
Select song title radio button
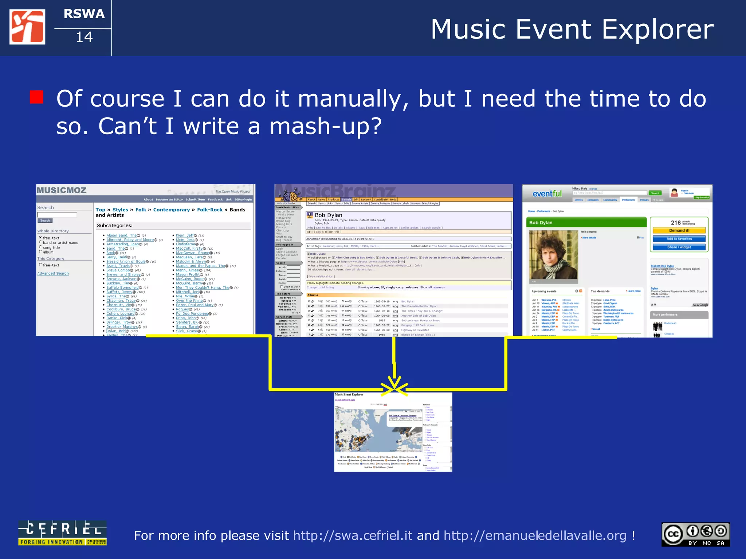(40, 247)
